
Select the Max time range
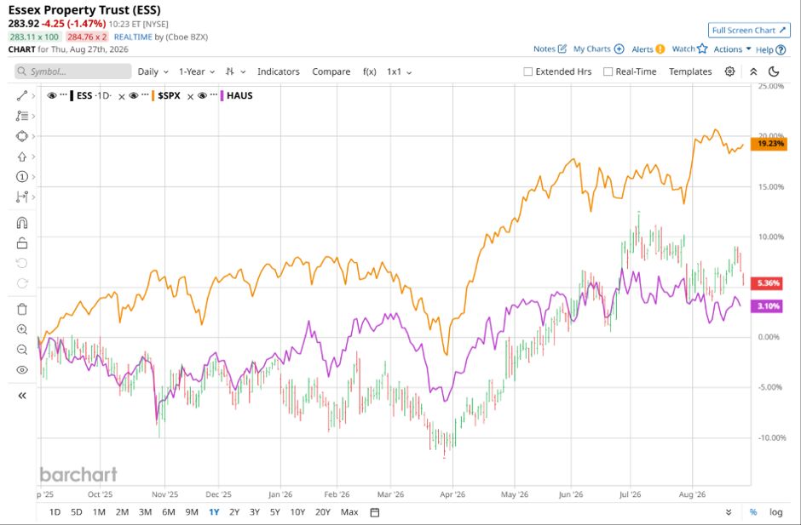pyautogui.click(x=349, y=512)
